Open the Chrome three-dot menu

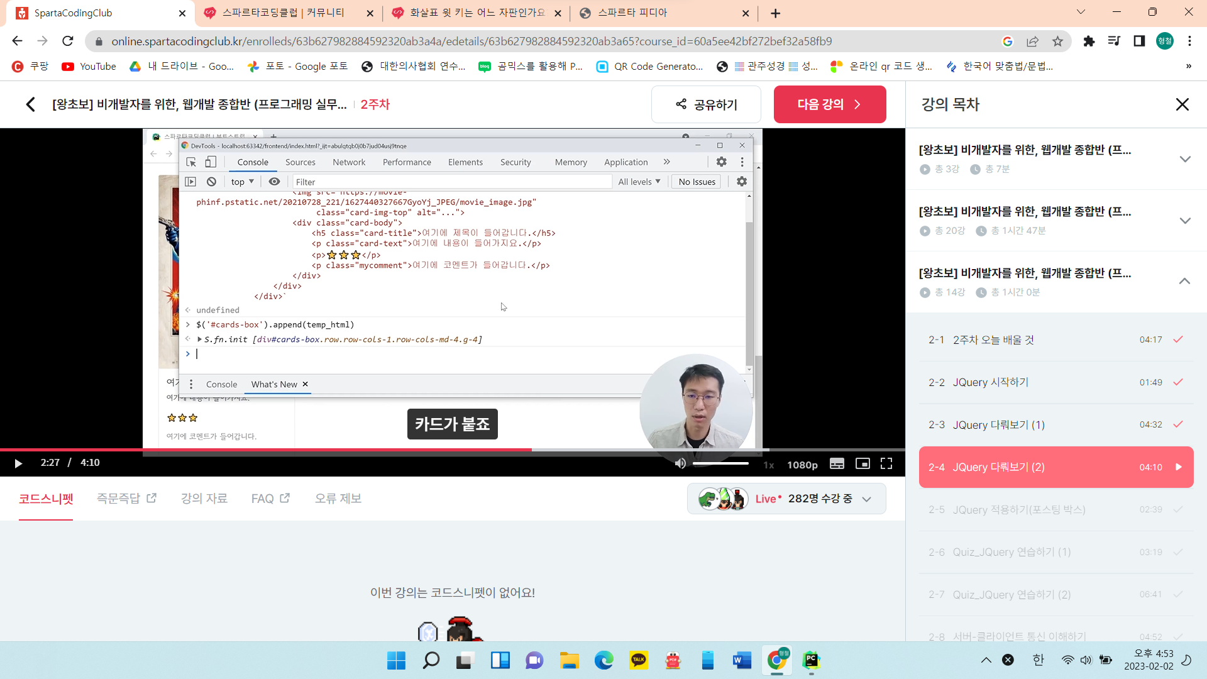coord(1189,41)
